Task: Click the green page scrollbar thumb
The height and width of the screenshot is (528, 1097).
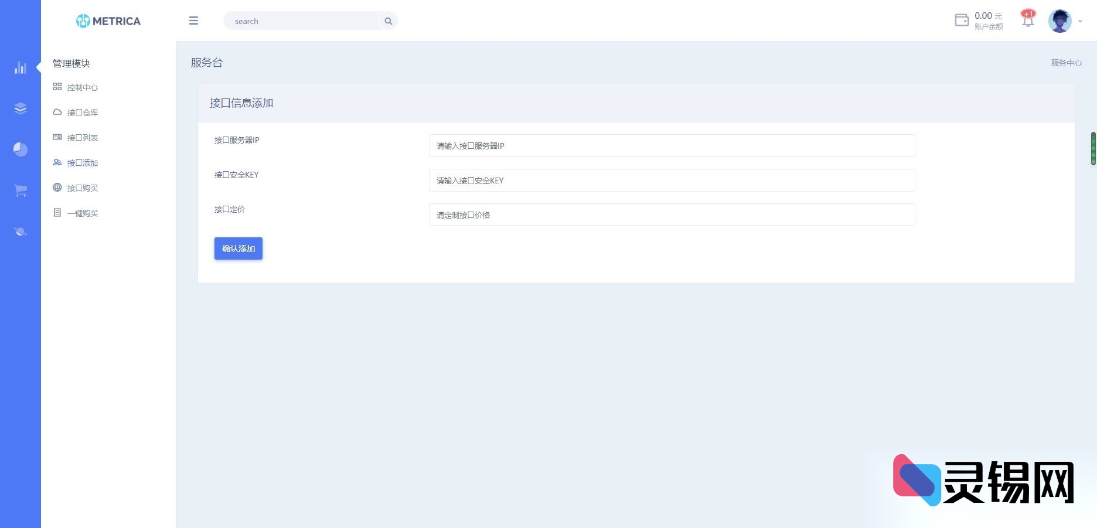Action: pos(1093,149)
